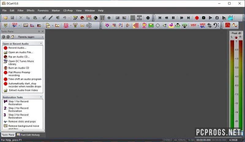This screenshot has height=142, width=245.
Task: Click the home icon in Tasks Pane
Action: coord(13,37)
